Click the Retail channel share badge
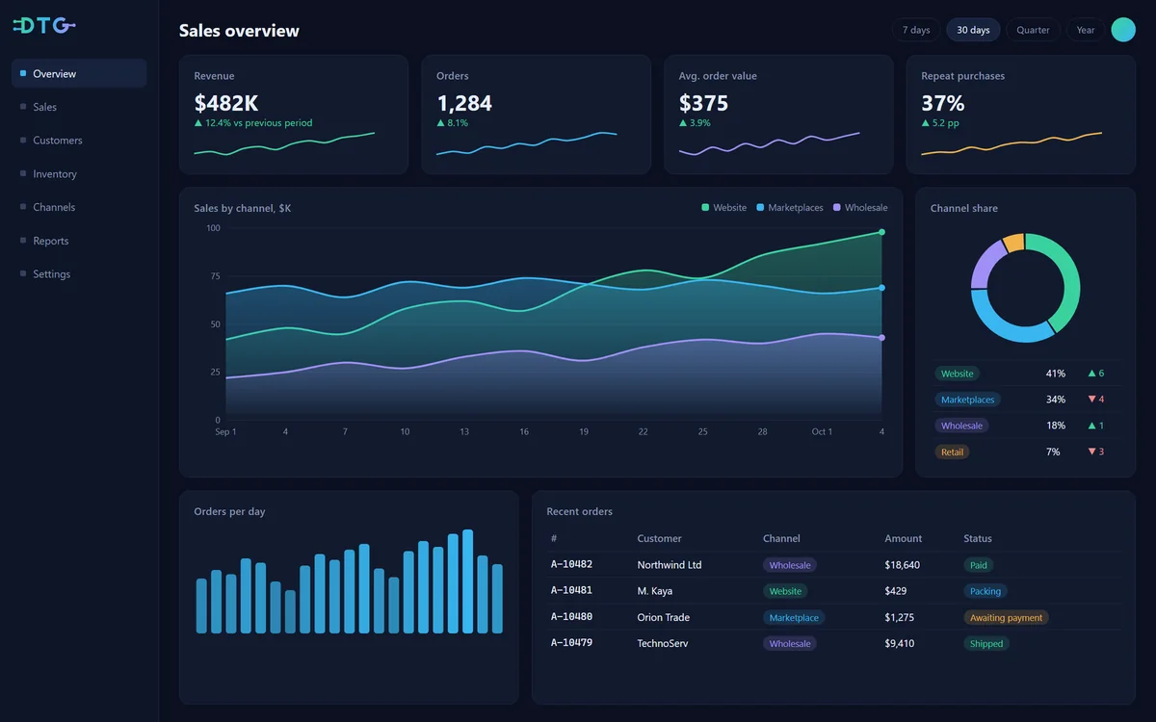1156x722 pixels. click(952, 451)
